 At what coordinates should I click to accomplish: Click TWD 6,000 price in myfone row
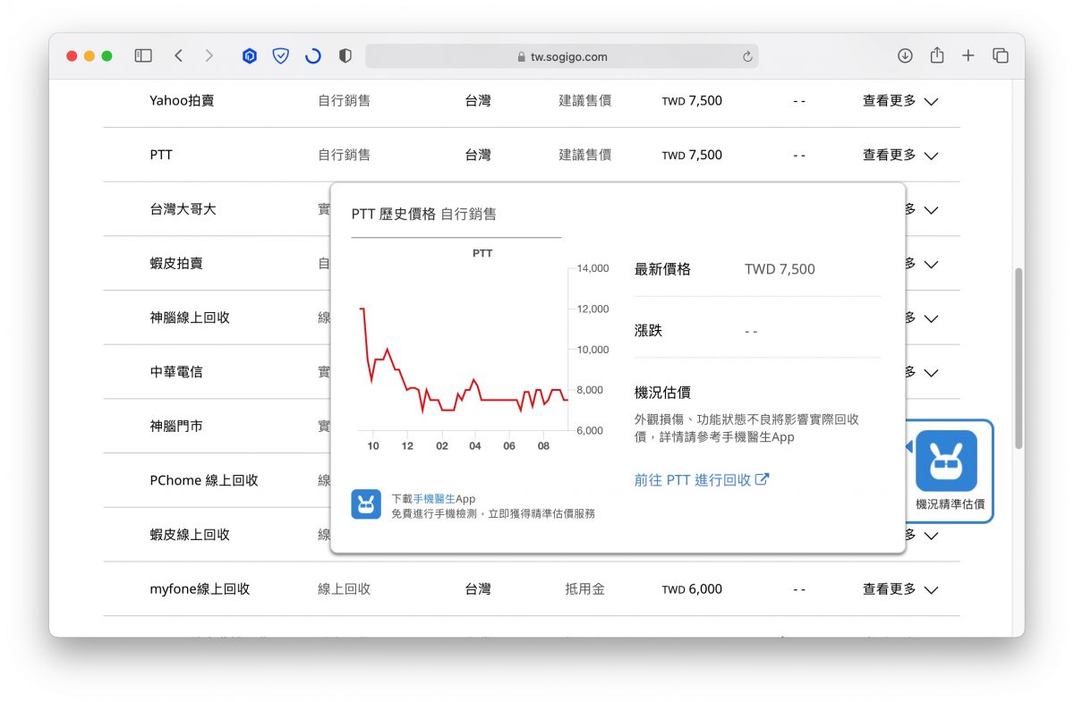[692, 589]
